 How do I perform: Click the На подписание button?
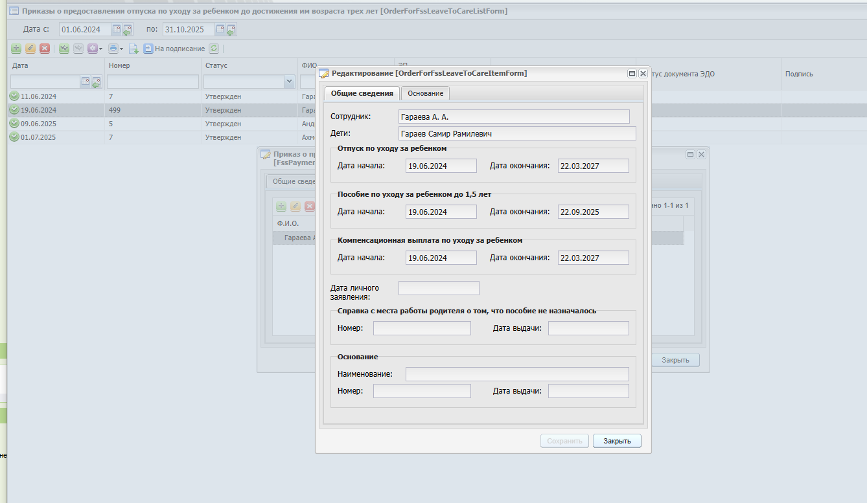pyautogui.click(x=174, y=49)
